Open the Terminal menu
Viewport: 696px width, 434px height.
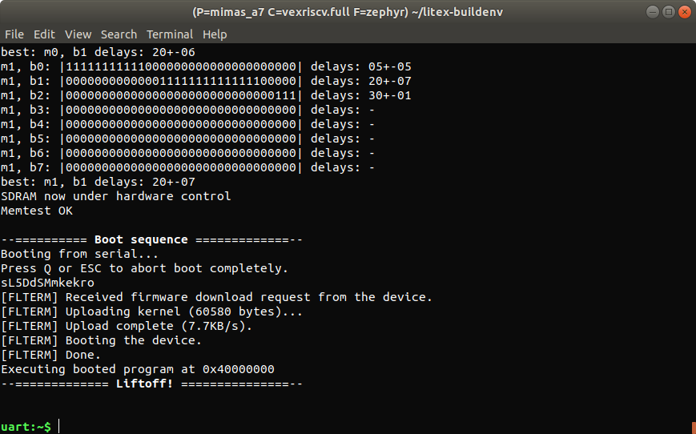[170, 34]
